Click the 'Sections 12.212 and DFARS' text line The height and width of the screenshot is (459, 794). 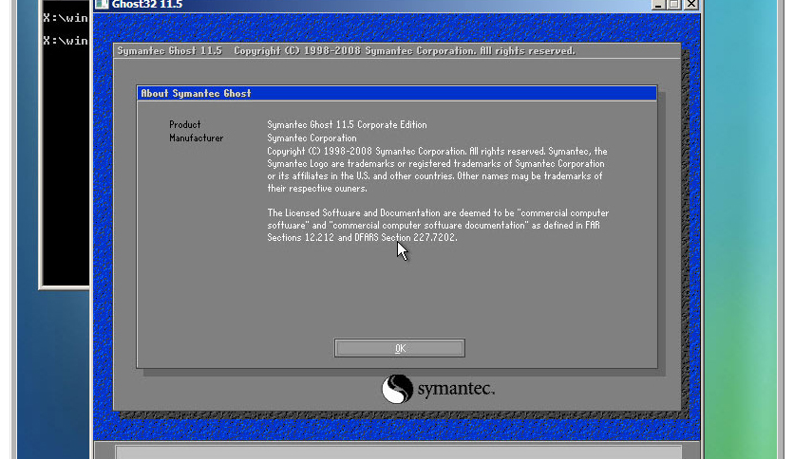click(362, 237)
